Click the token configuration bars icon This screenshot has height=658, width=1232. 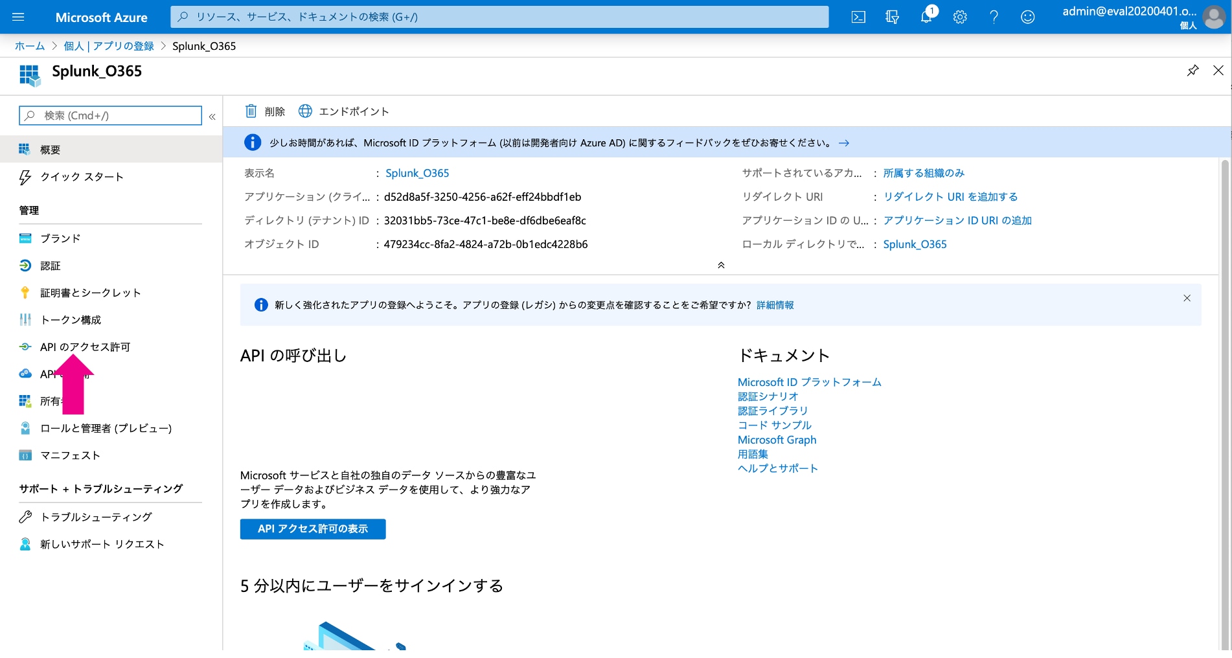pyautogui.click(x=25, y=320)
